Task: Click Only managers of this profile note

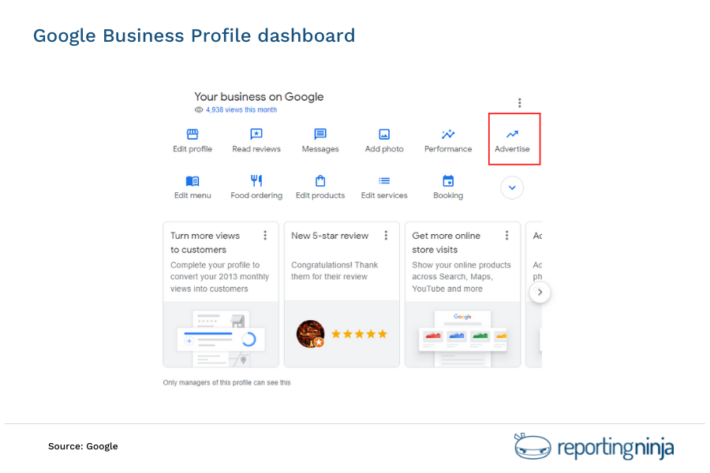Action: (x=227, y=382)
